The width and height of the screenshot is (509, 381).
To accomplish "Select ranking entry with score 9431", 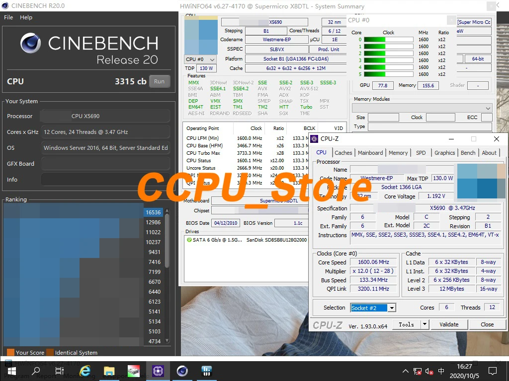I will (x=154, y=252).
